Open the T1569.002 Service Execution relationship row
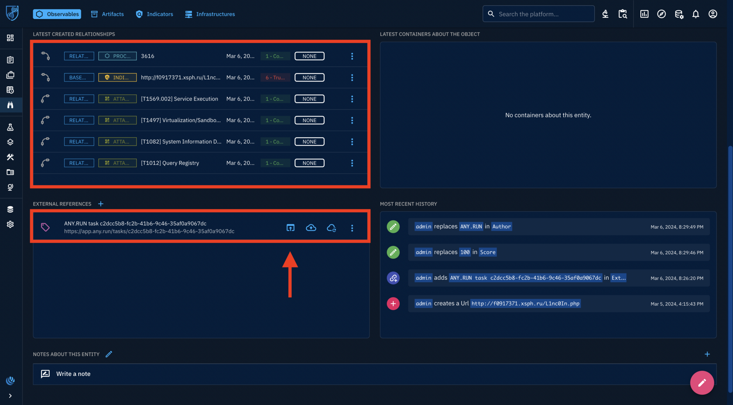Viewport: 733px width, 405px height. [179, 99]
